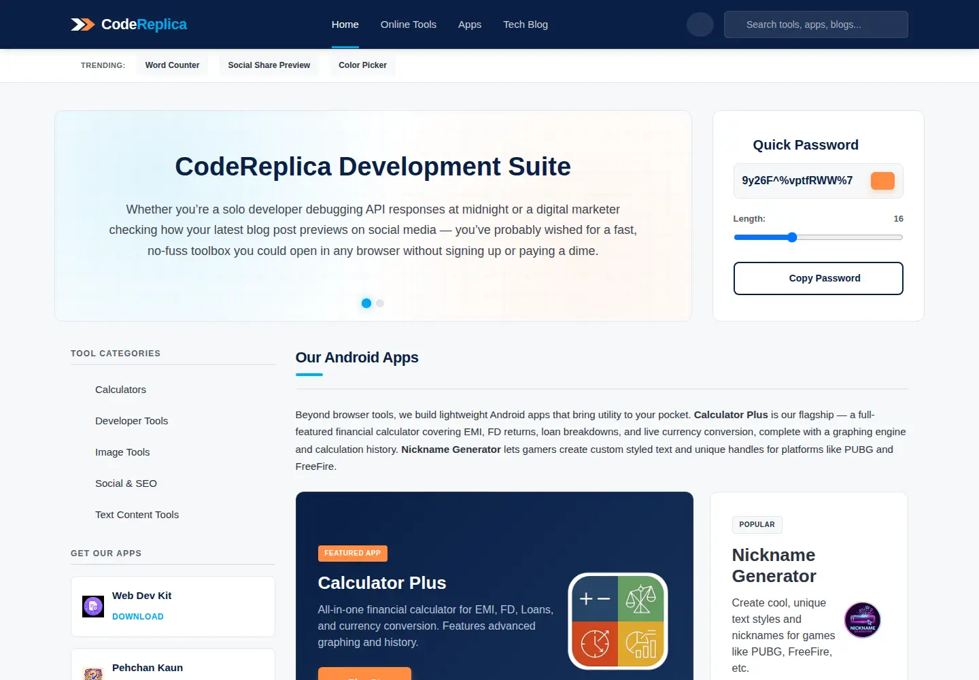Click the Quick Password heading

click(806, 145)
